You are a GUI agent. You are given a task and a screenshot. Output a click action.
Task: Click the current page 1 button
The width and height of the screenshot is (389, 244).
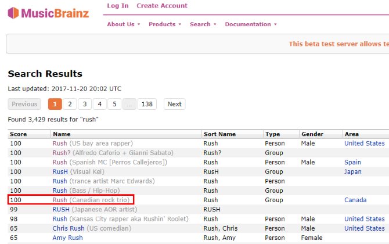[x=55, y=104]
